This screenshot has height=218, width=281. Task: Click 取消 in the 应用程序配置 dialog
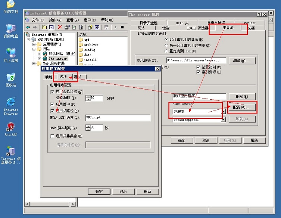[123, 191]
